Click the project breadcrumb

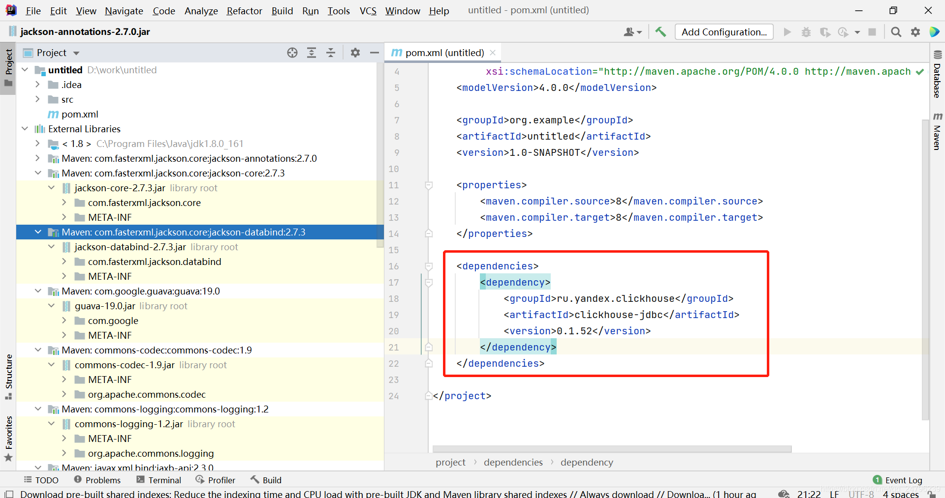450,462
